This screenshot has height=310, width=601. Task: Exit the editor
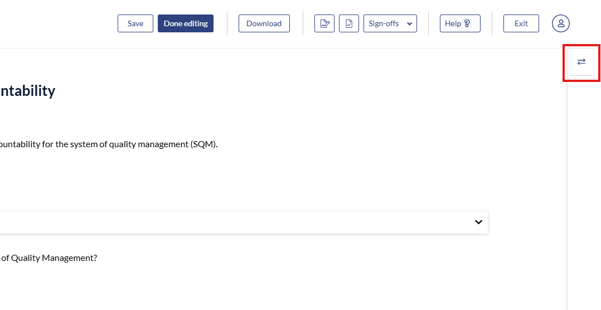coord(521,23)
